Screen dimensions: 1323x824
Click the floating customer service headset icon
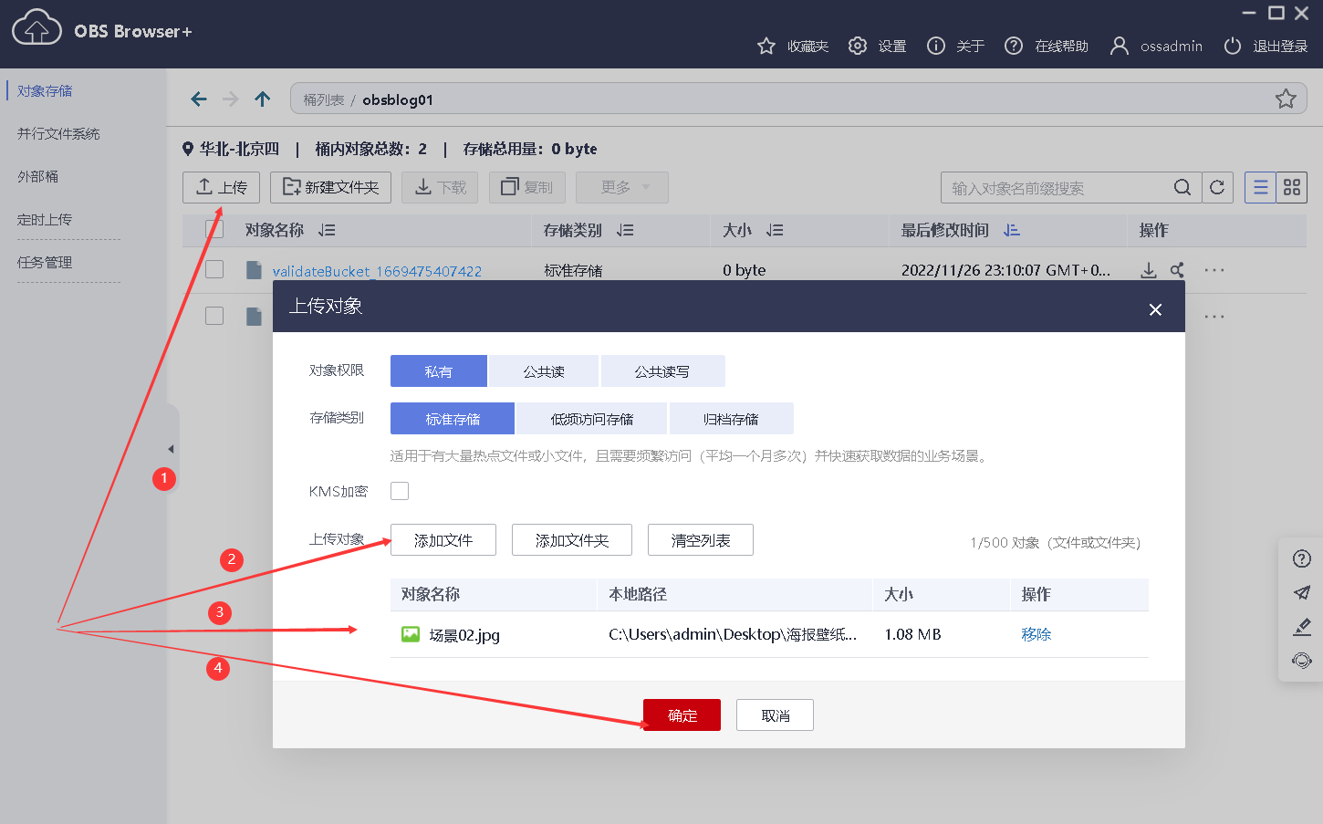1302,661
